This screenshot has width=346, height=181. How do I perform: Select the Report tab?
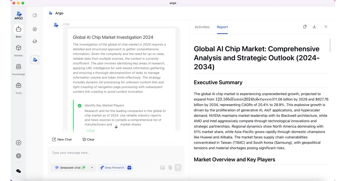coord(222,27)
